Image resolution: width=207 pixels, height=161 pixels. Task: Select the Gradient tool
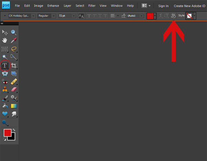(14, 106)
